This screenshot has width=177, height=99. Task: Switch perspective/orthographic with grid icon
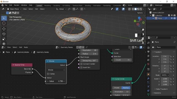click(143, 43)
